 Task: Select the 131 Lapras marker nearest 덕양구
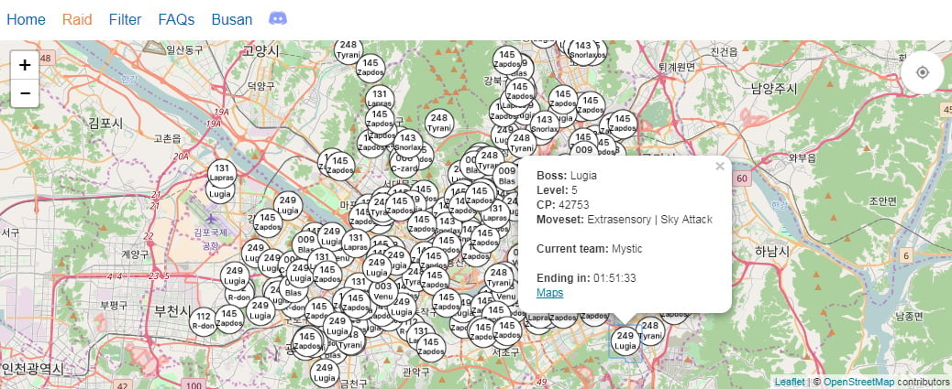[380, 99]
